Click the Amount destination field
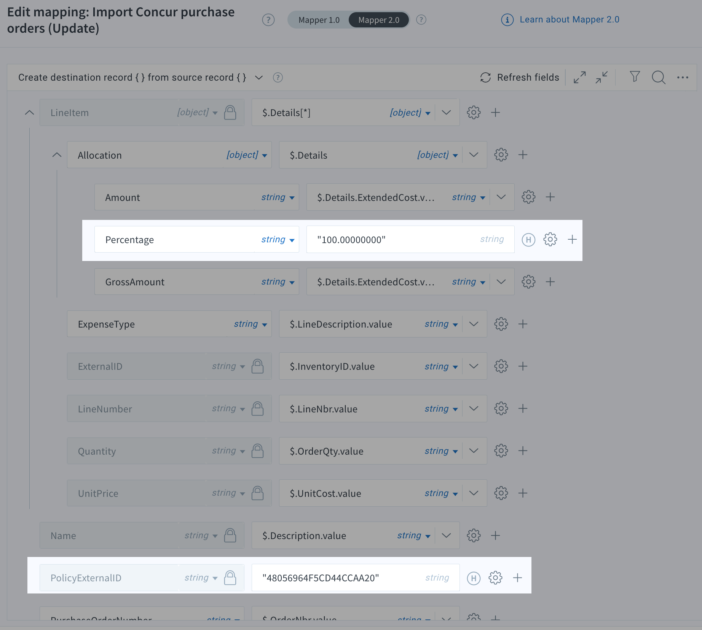Screen dimensions: 702x630 click(x=197, y=197)
